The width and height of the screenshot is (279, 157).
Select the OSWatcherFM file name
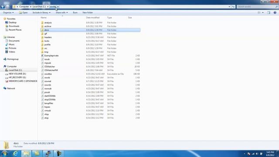pyautogui.click(x=51, y=70)
